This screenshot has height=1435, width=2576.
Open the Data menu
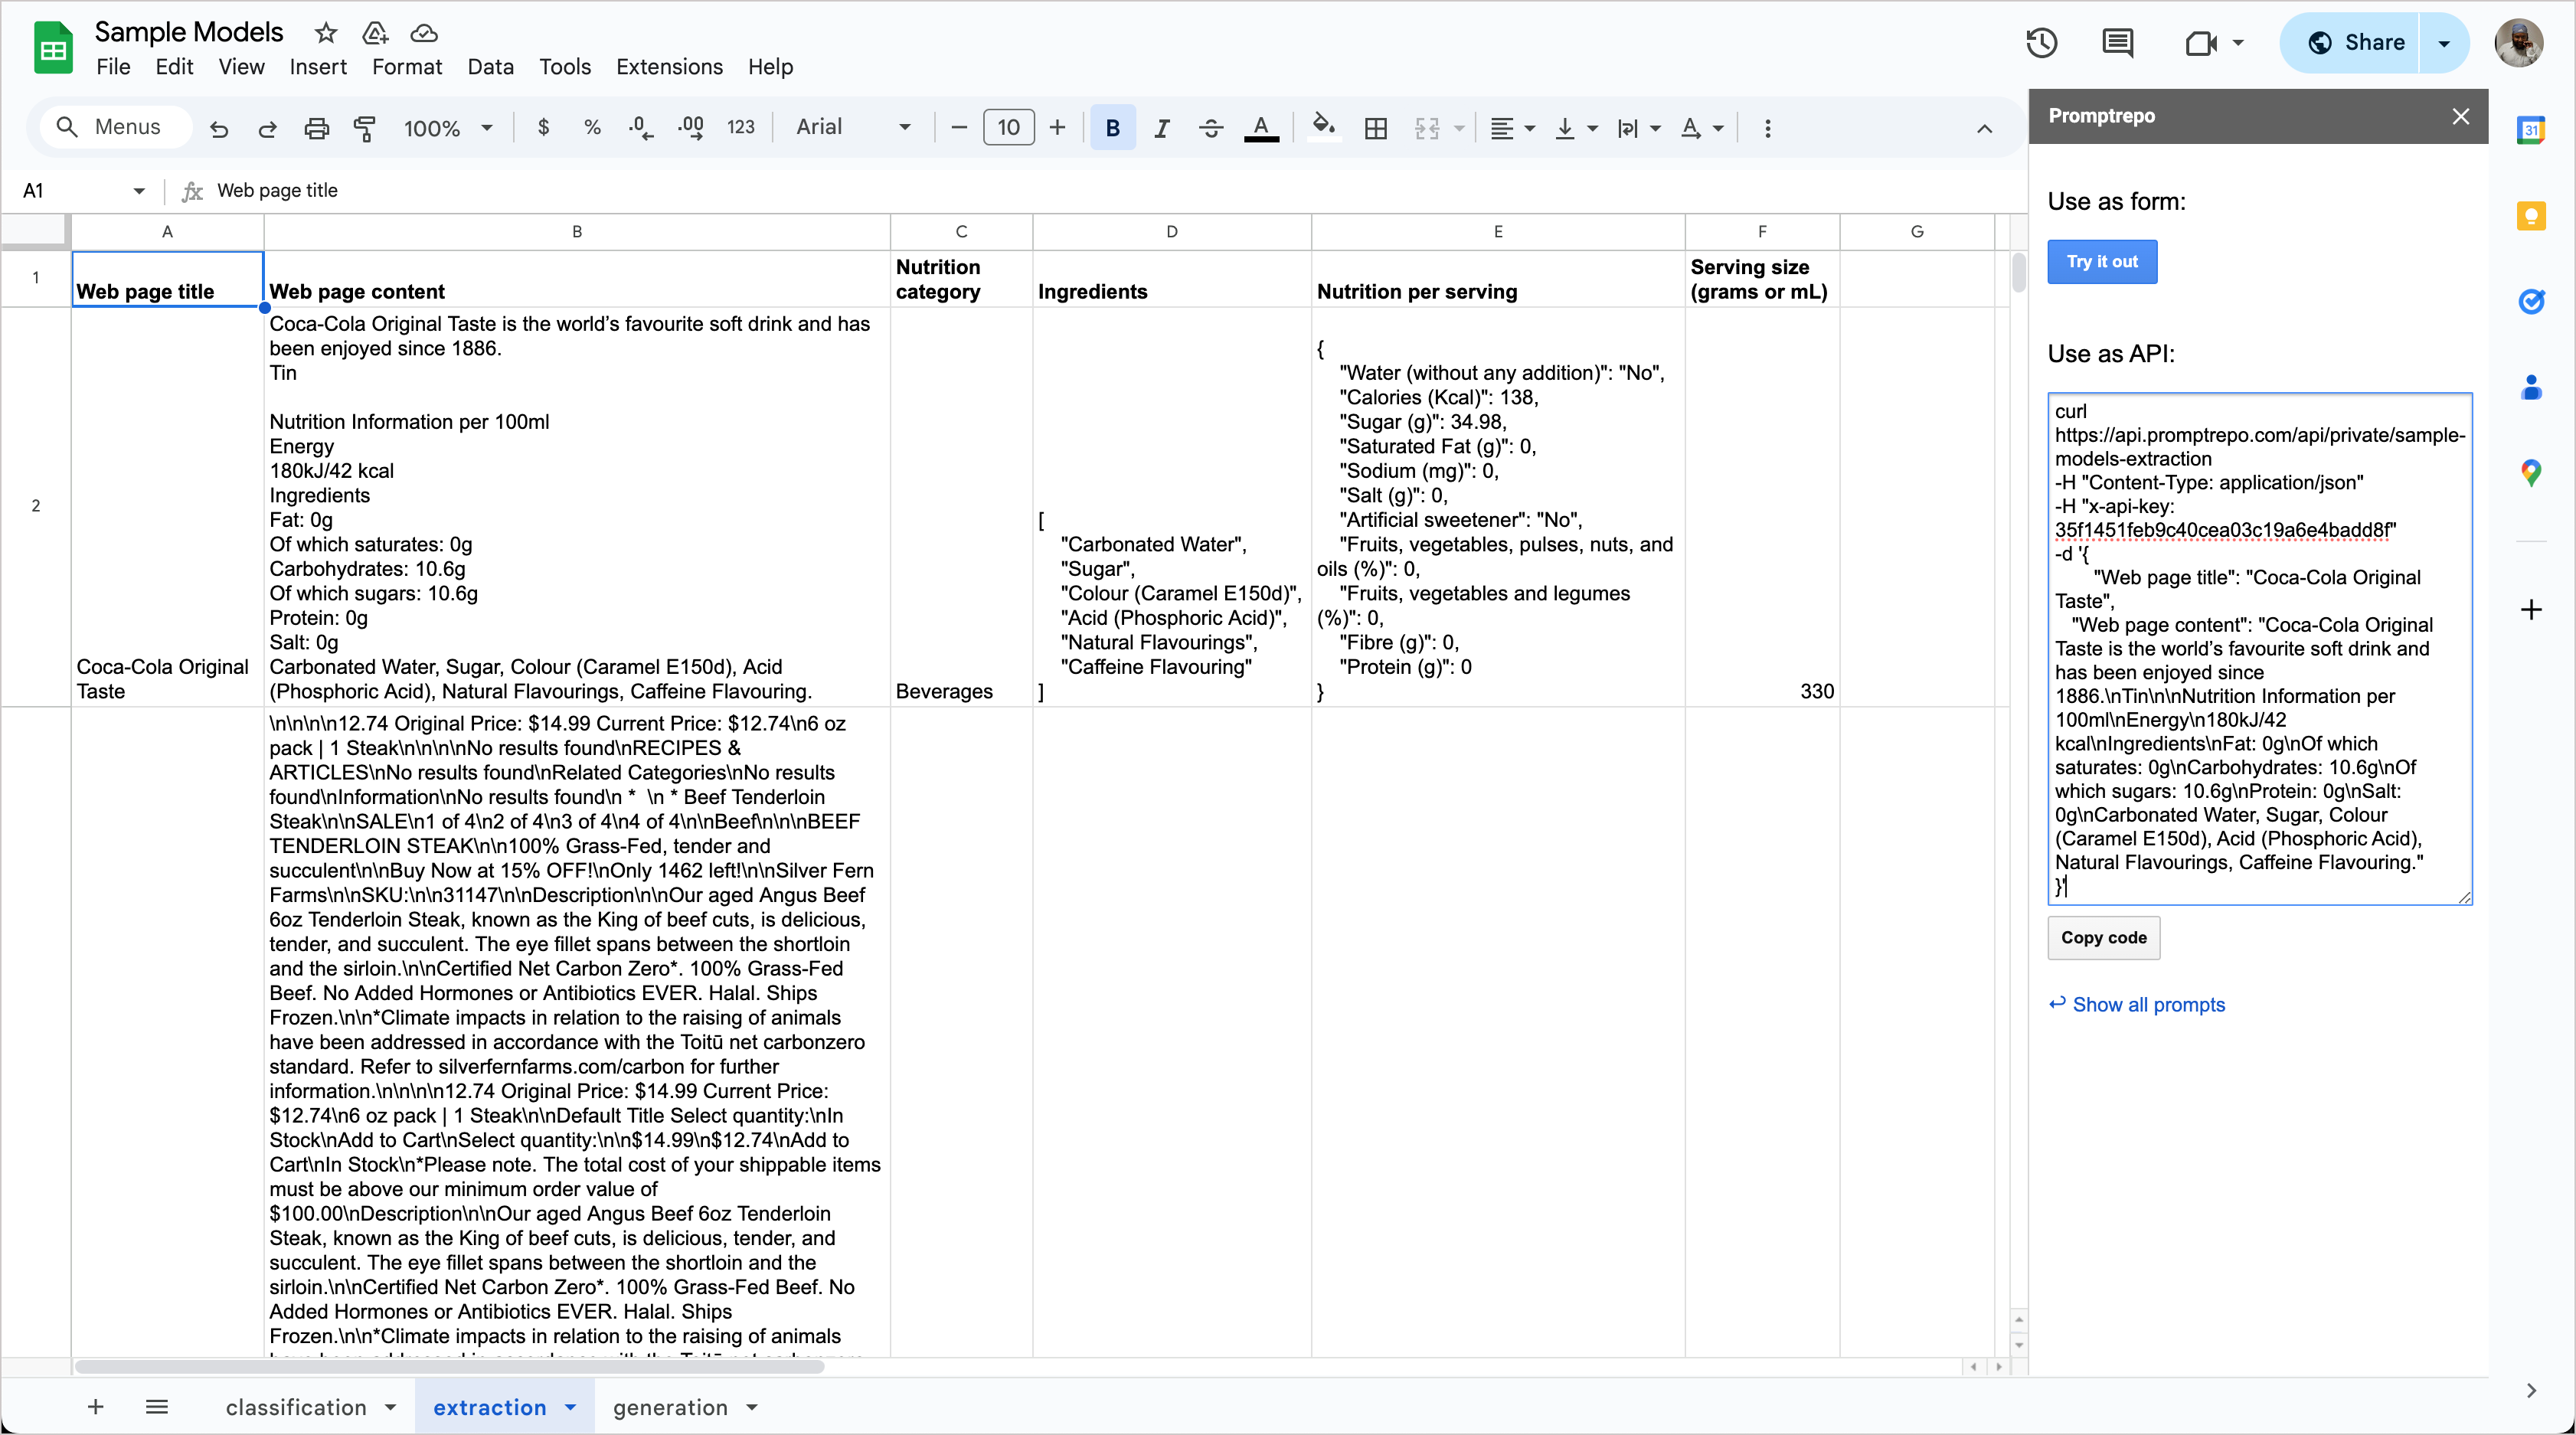coord(490,67)
